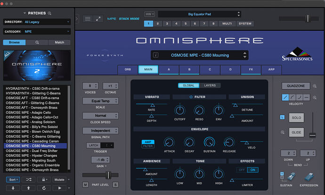
Task: Open the utility hamburger menu icon
Action: (x=88, y=19)
